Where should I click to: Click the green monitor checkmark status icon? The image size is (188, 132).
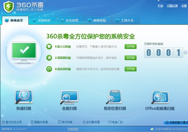pos(24,52)
